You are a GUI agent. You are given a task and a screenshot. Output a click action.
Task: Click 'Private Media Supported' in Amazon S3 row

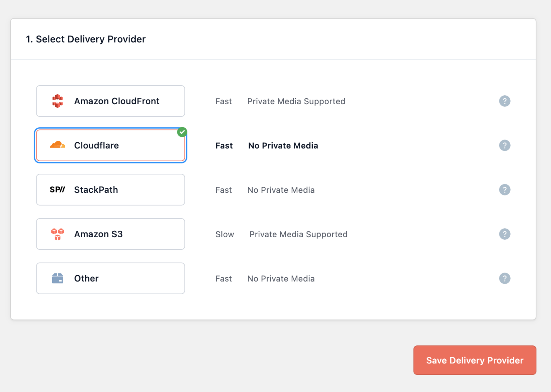coord(298,234)
